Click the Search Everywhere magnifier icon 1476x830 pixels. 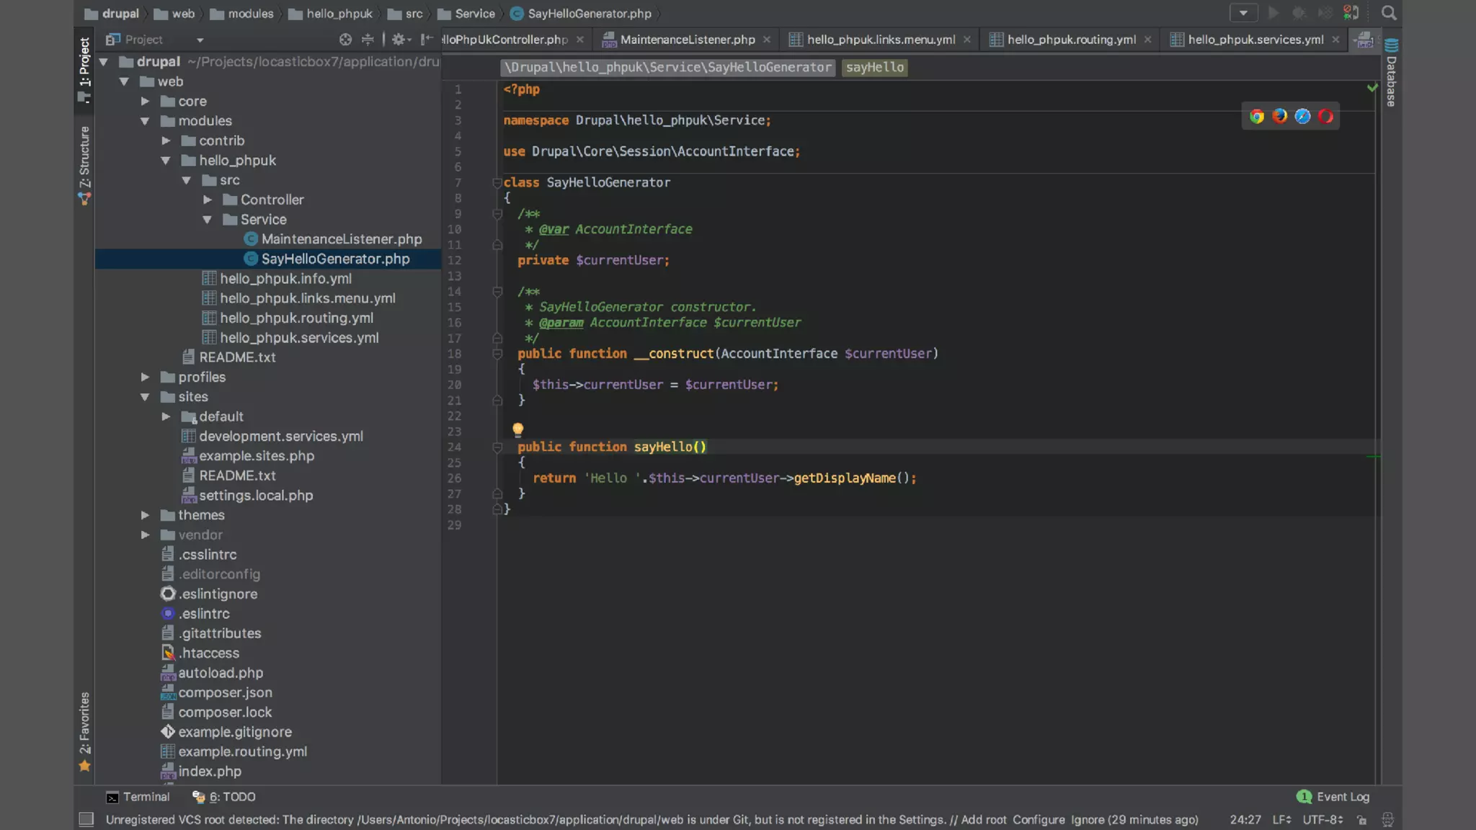pos(1389,13)
